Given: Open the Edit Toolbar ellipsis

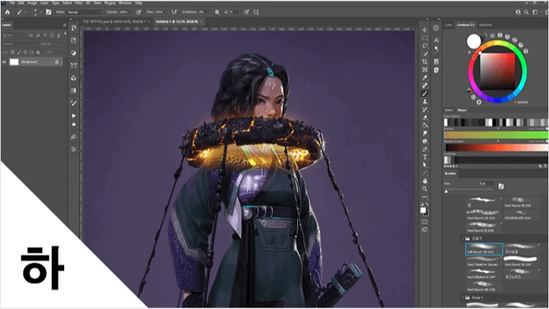Looking at the screenshot, I should pos(425,197).
